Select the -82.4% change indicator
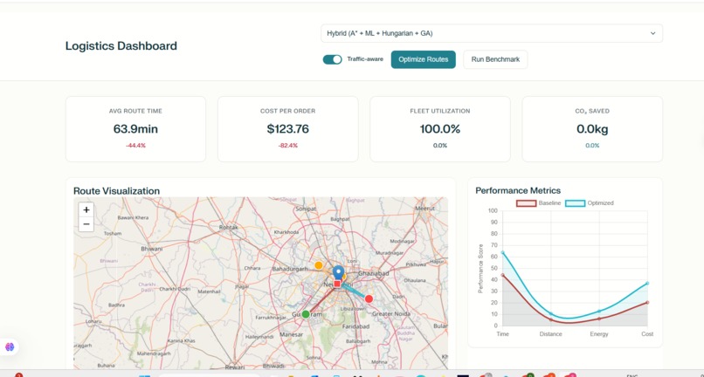The image size is (704, 377). (287, 146)
